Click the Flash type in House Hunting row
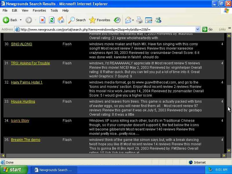The width and height of the screenshot is (232, 174). point(67,101)
